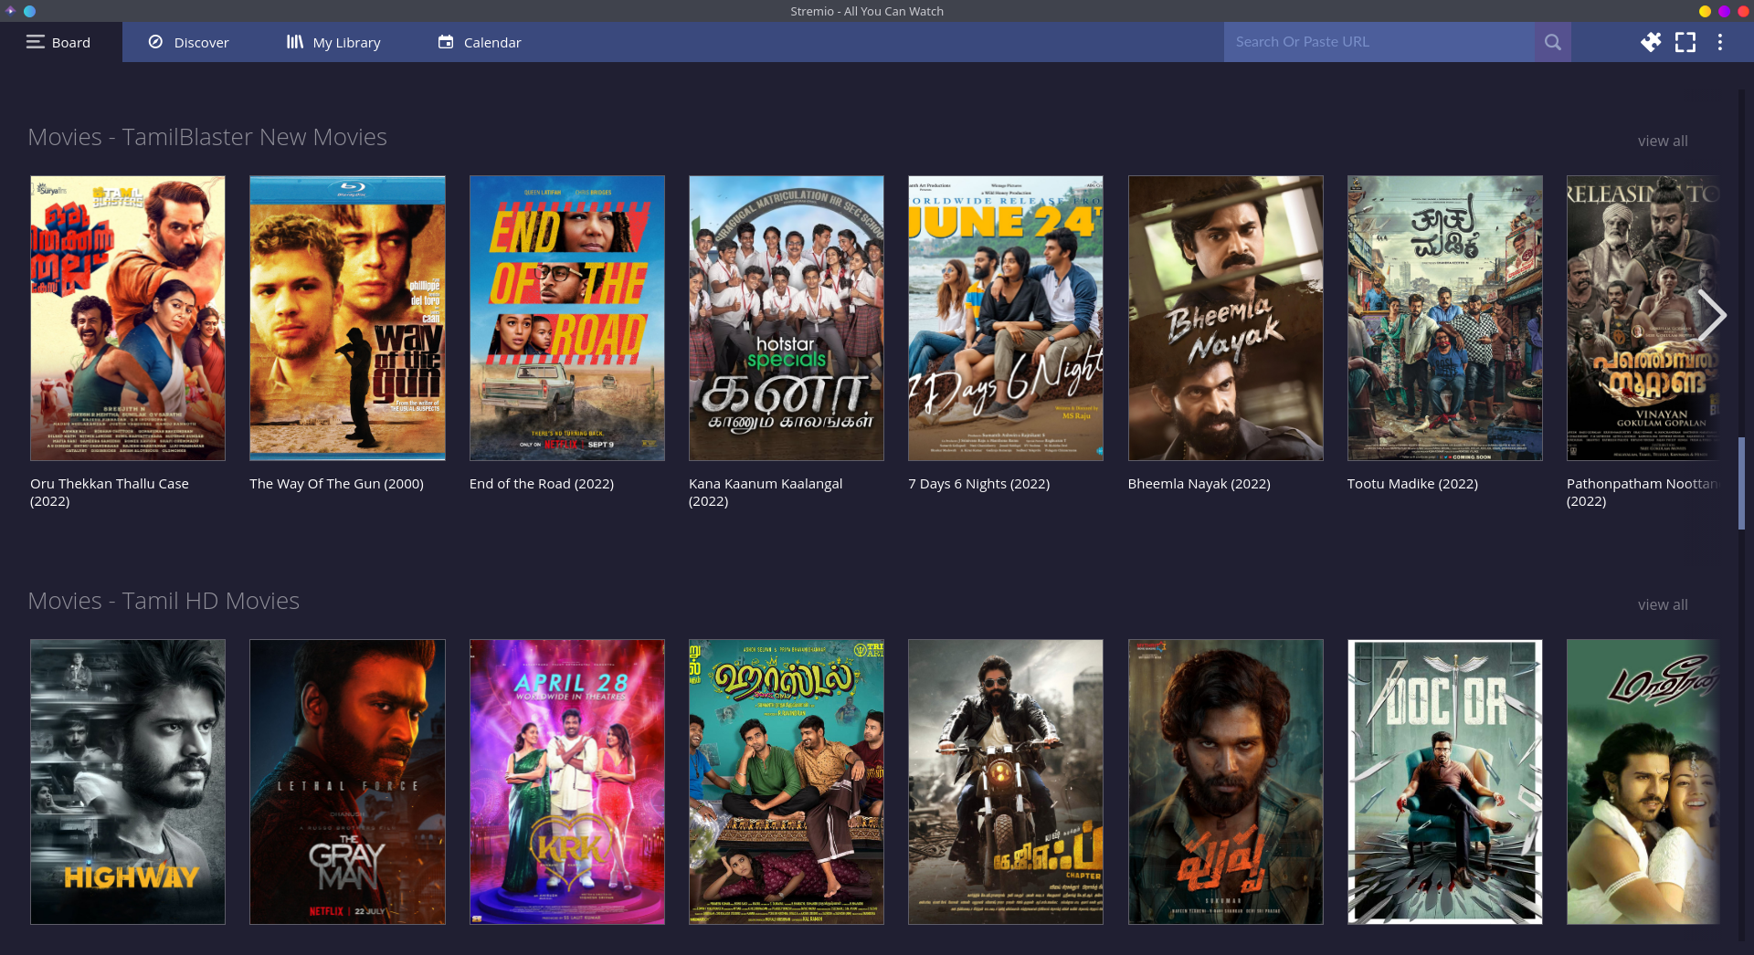
Task: Click the search magnifier icon
Action: coord(1553,42)
